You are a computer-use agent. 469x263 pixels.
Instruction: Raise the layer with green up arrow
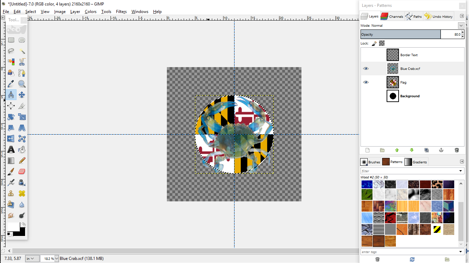(397, 150)
